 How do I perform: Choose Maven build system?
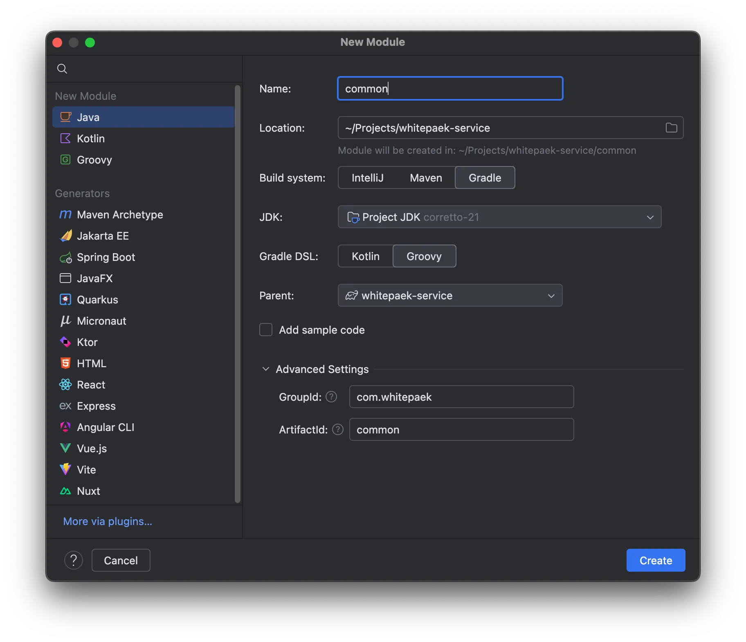426,177
